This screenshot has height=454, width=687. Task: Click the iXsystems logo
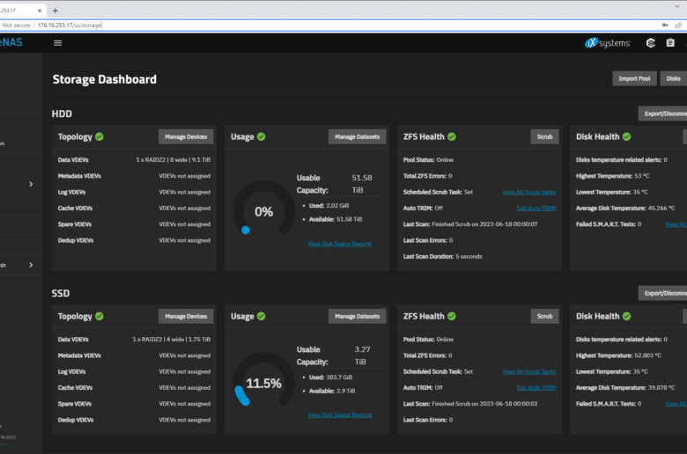tap(607, 43)
